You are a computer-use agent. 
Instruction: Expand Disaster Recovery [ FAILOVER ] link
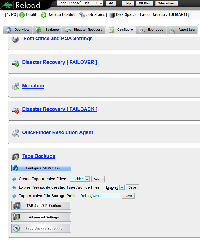[60, 62]
